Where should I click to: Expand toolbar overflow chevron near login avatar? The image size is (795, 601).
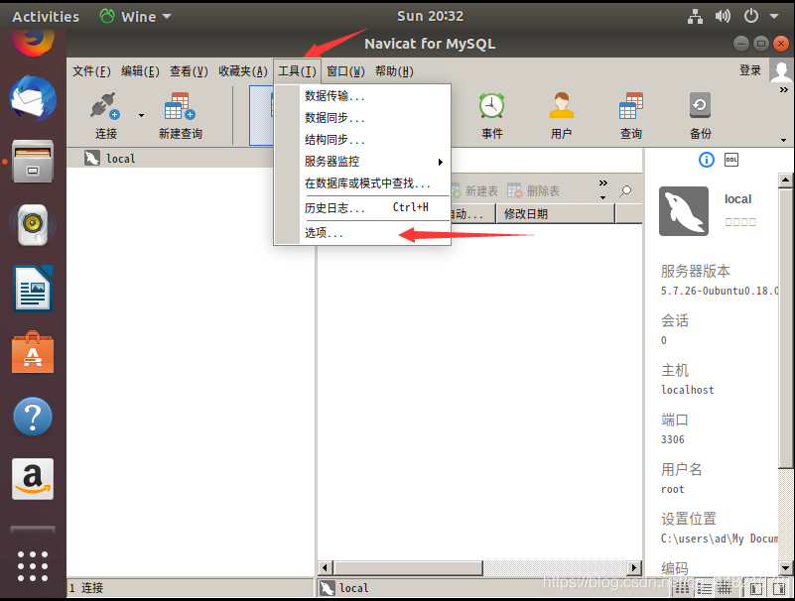tap(784, 89)
